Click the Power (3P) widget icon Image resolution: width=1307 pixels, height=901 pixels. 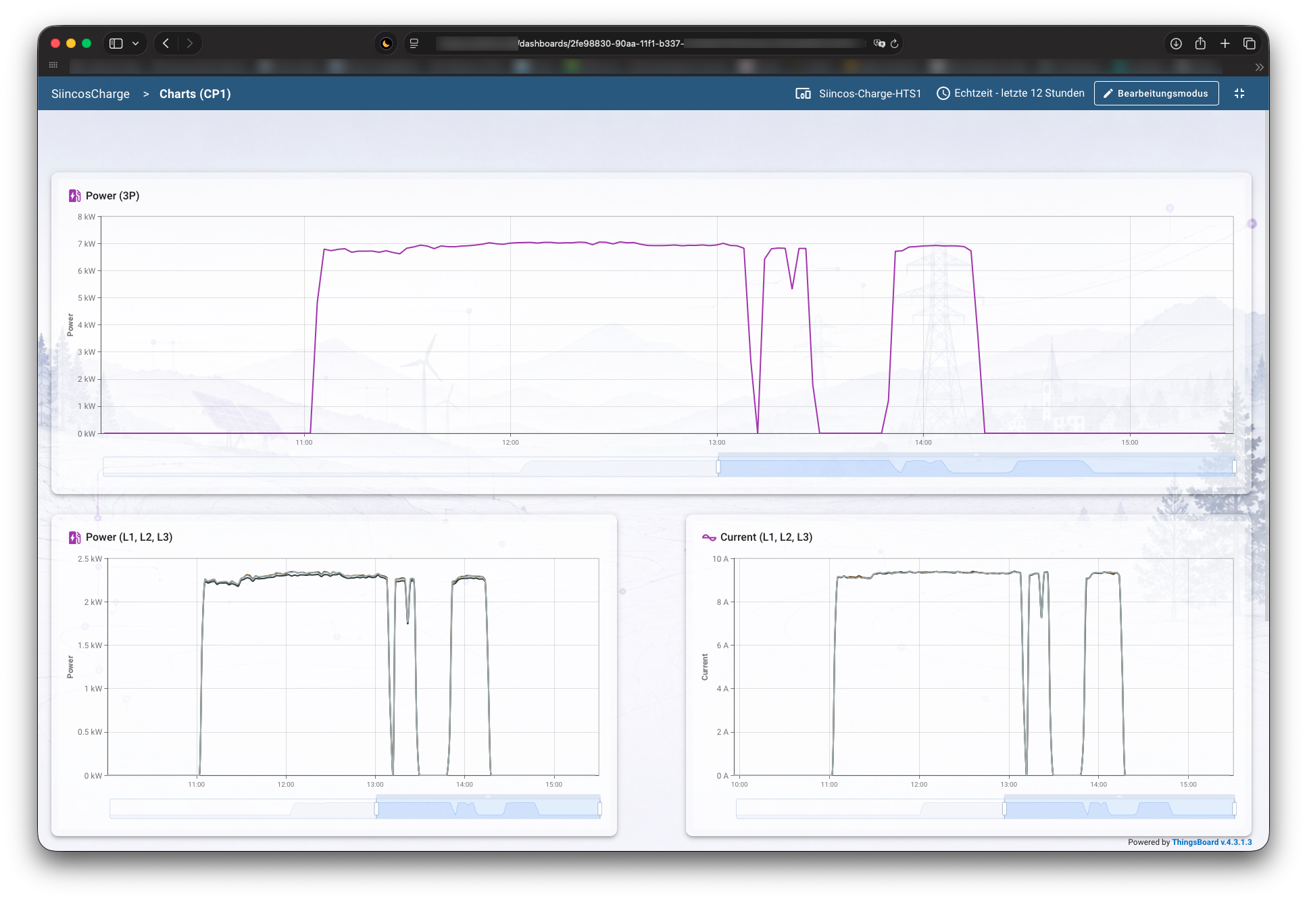[x=74, y=196]
